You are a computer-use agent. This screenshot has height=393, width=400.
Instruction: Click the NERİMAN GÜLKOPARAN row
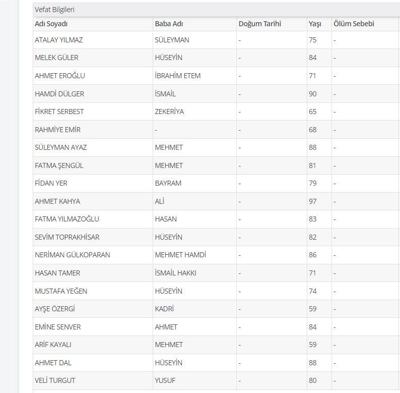point(216,255)
